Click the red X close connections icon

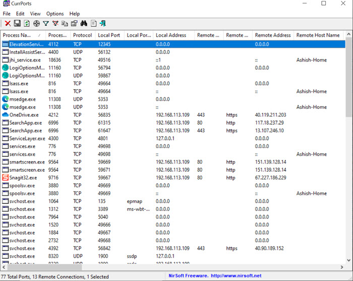click(8, 23)
